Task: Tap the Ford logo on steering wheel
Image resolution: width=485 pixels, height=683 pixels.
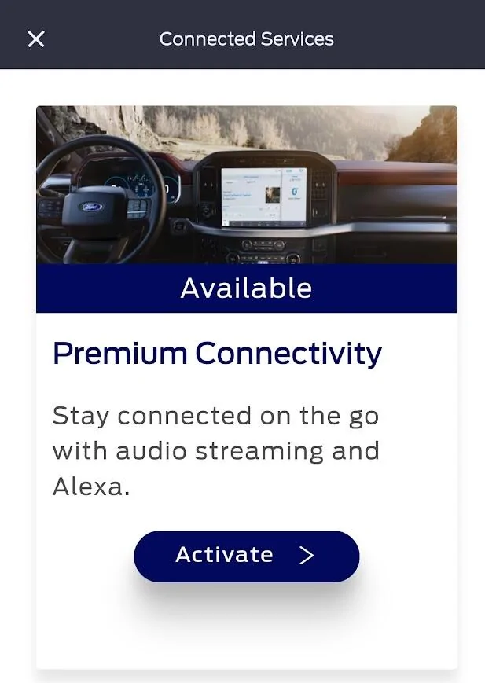Action: coord(93,207)
